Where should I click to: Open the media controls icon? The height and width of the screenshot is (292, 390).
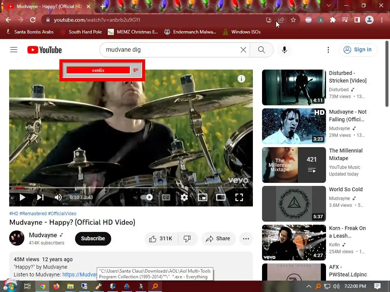pos(345,20)
